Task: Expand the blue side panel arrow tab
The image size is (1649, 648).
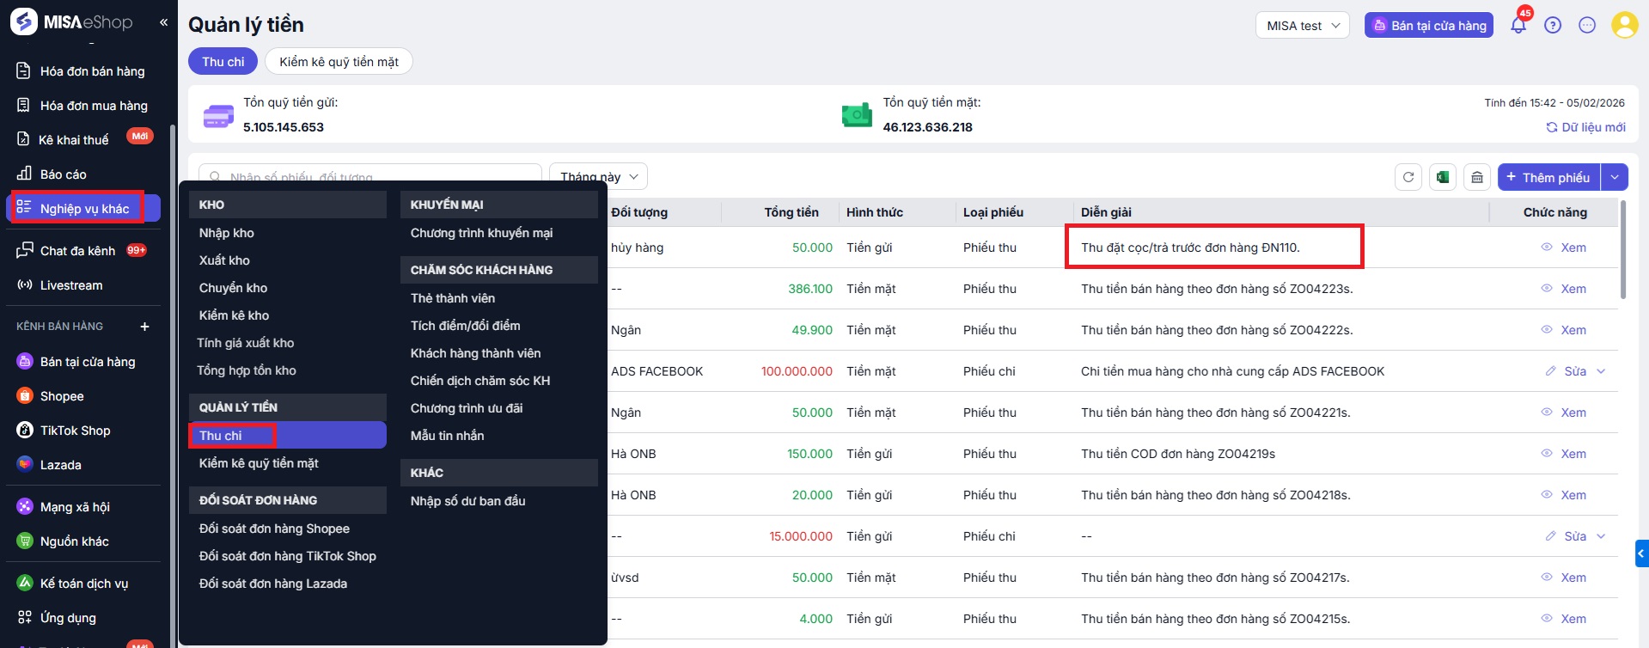Action: [x=1642, y=553]
